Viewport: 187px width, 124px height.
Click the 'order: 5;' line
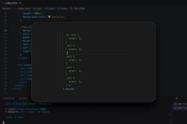[75, 38]
